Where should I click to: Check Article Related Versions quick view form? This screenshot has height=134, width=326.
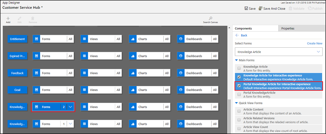click(239, 120)
